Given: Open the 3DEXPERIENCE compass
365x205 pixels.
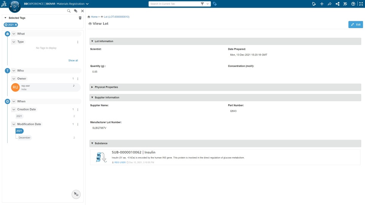Looking at the screenshot, I should [15, 6].
